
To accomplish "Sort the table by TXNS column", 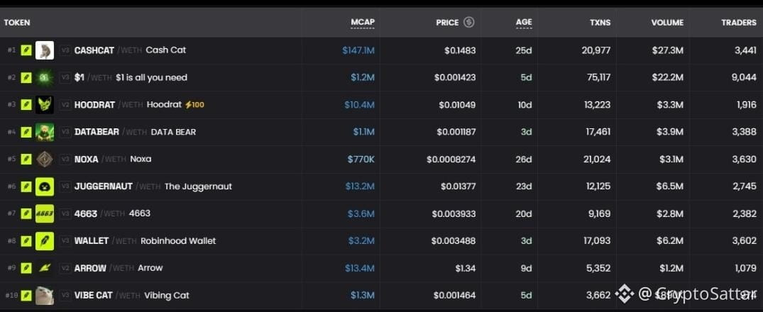I will (x=600, y=23).
